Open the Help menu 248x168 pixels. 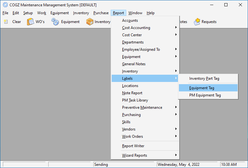pyautogui.click(x=151, y=13)
